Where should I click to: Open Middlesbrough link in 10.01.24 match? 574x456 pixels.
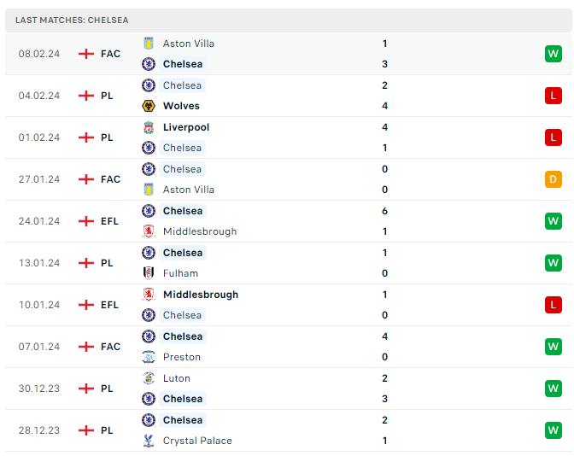[201, 295]
